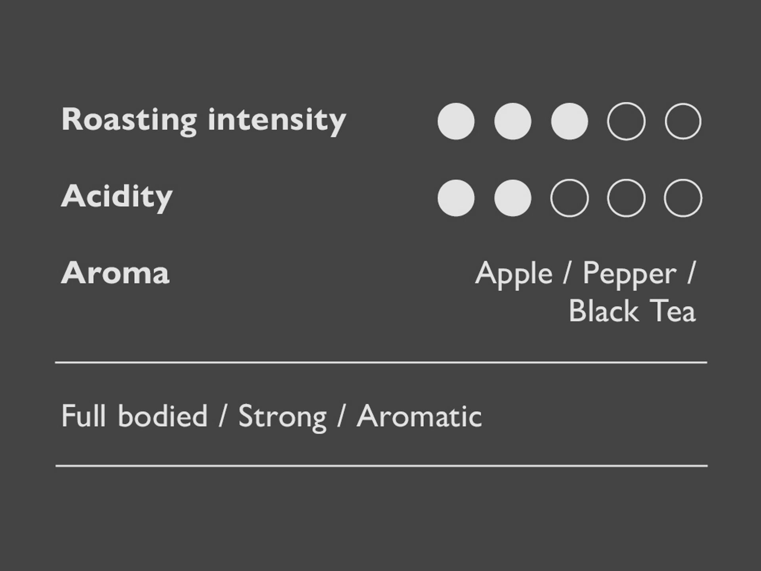The width and height of the screenshot is (761, 571).
Task: Click the fourth empty Acidity circle
Action: [x=626, y=198]
